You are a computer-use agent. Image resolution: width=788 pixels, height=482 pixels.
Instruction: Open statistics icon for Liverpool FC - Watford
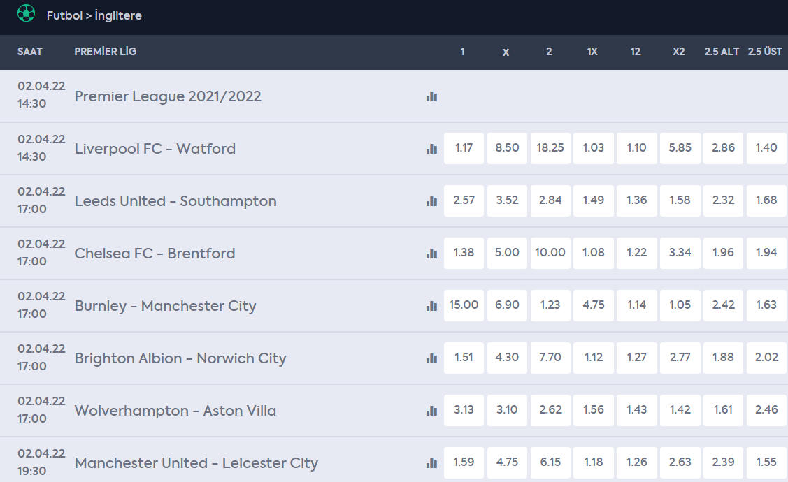pos(431,149)
